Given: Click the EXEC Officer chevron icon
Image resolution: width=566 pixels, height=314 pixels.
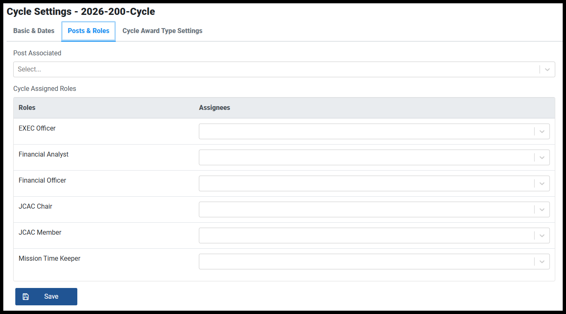Looking at the screenshot, I should pos(542,131).
